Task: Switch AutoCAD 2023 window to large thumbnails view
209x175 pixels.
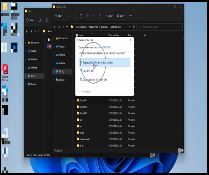Action: click(182, 150)
